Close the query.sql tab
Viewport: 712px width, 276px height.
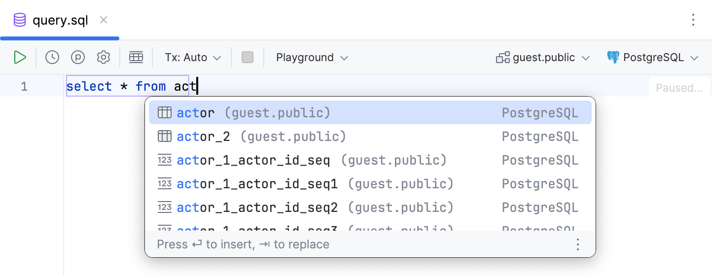tap(104, 20)
